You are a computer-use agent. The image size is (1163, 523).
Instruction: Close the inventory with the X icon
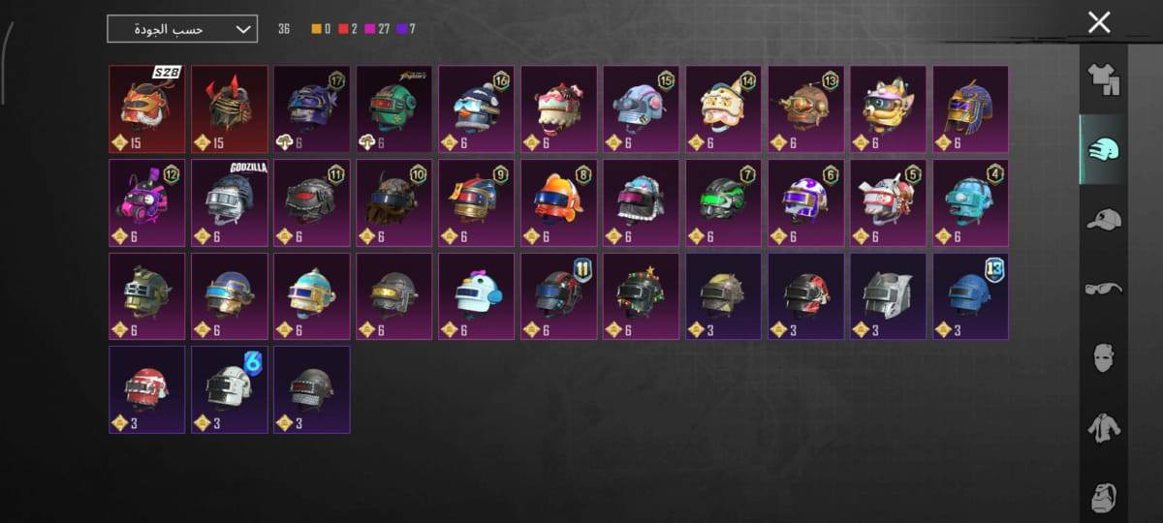point(1099,22)
